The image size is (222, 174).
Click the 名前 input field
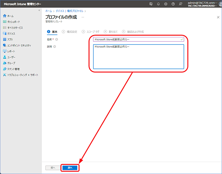139,39
